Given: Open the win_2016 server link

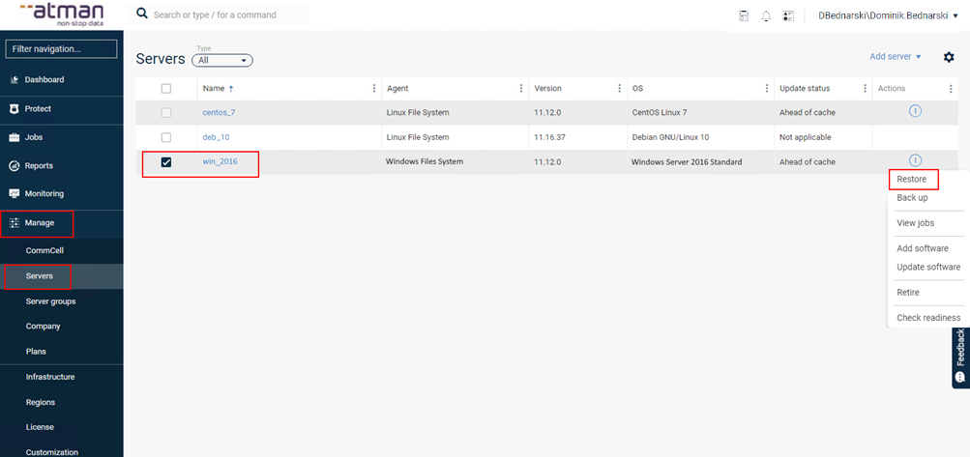Looking at the screenshot, I should (x=220, y=161).
